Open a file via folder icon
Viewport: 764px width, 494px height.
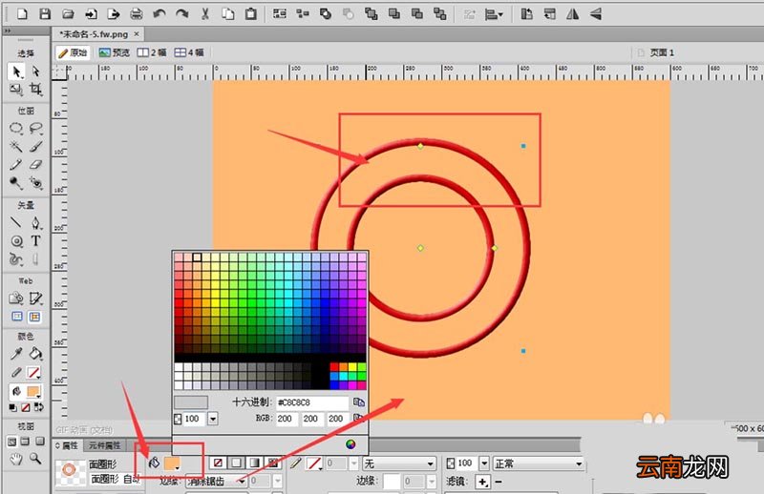68,14
